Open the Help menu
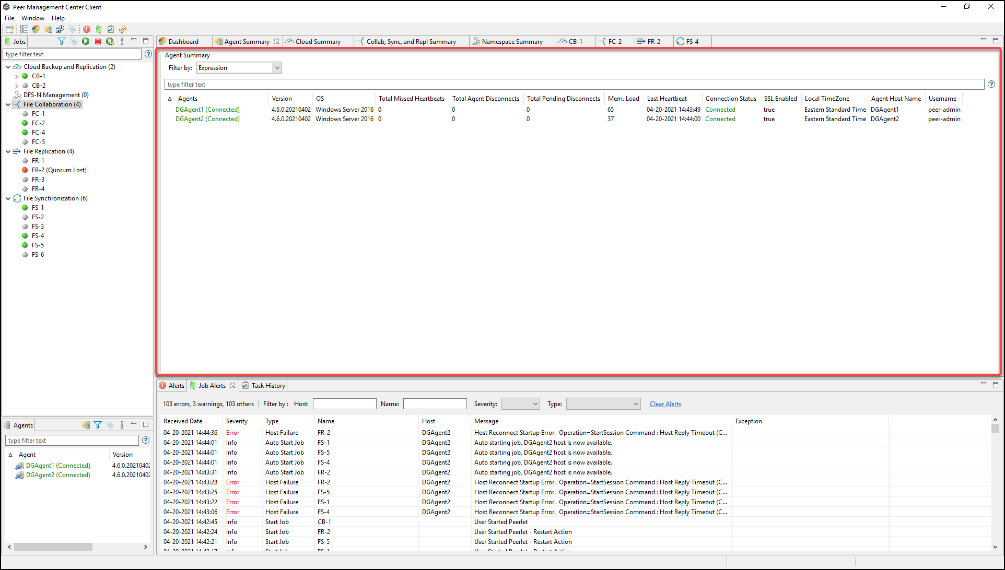Screen dimensions: 1005x570 pyautogui.click(x=58, y=18)
